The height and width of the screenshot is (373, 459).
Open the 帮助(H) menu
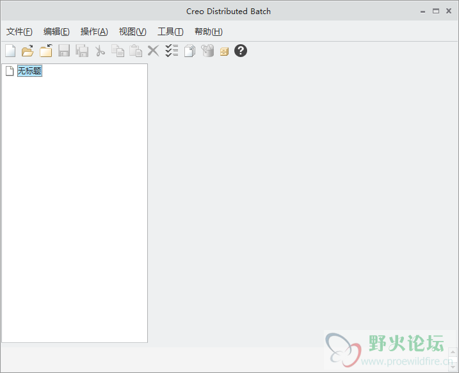(x=209, y=31)
